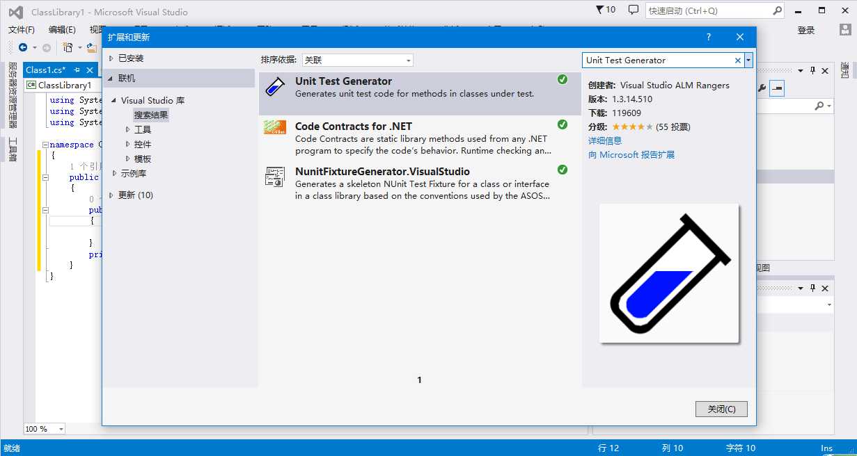Click the wrench properties icon in right panel
Screen dimensions: 857x456
[762, 88]
